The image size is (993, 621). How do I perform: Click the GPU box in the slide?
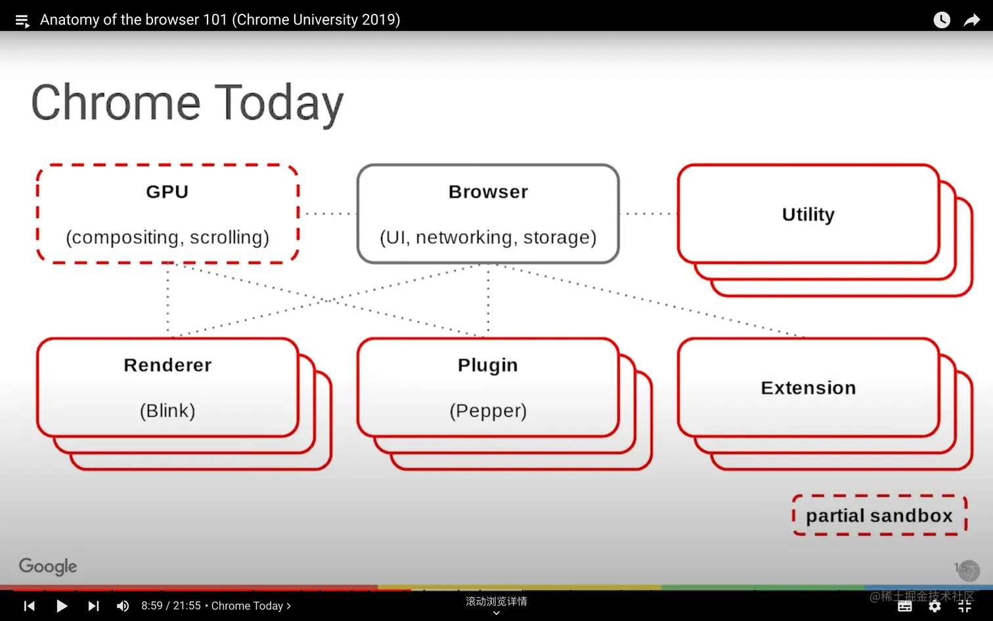tap(167, 214)
